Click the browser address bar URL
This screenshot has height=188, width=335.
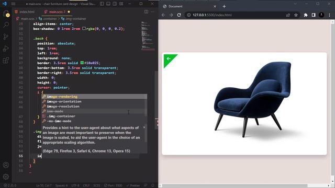(x=212, y=15)
